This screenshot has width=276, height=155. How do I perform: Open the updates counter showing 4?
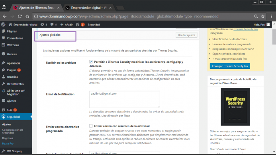coord(44,25)
